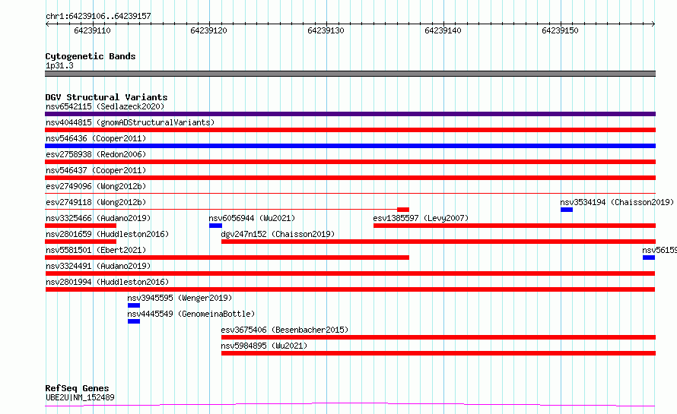Click the short red esv2749118 block
677x414 pixels.
tap(403, 210)
